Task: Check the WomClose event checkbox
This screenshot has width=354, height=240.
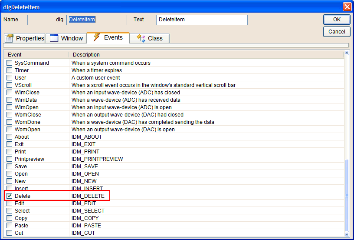Action: [x=9, y=115]
